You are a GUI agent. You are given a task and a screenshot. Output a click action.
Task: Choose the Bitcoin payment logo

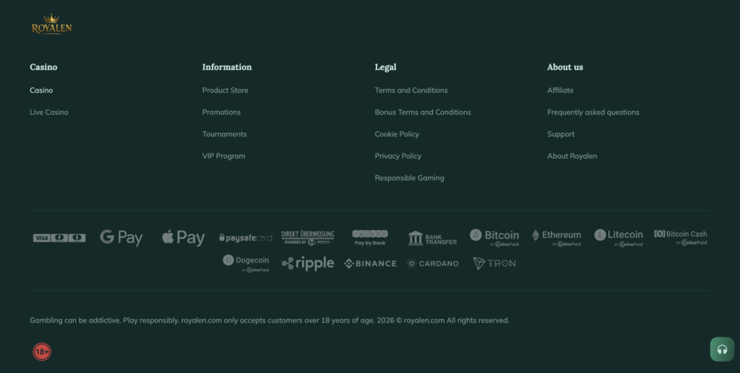tap(494, 238)
